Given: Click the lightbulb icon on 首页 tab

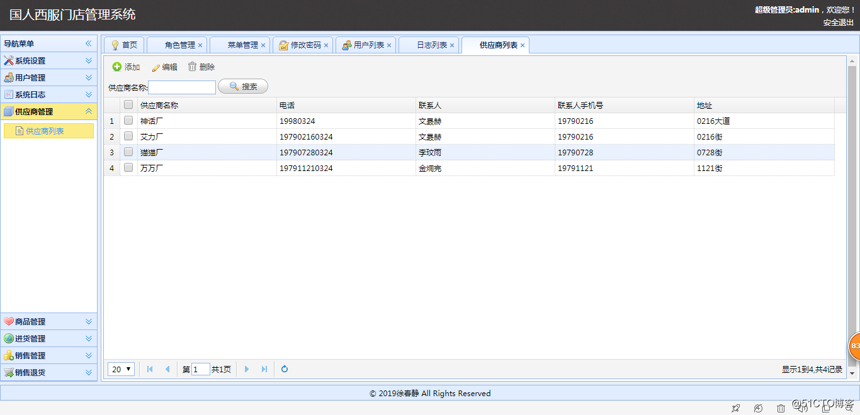Looking at the screenshot, I should pyautogui.click(x=115, y=45).
